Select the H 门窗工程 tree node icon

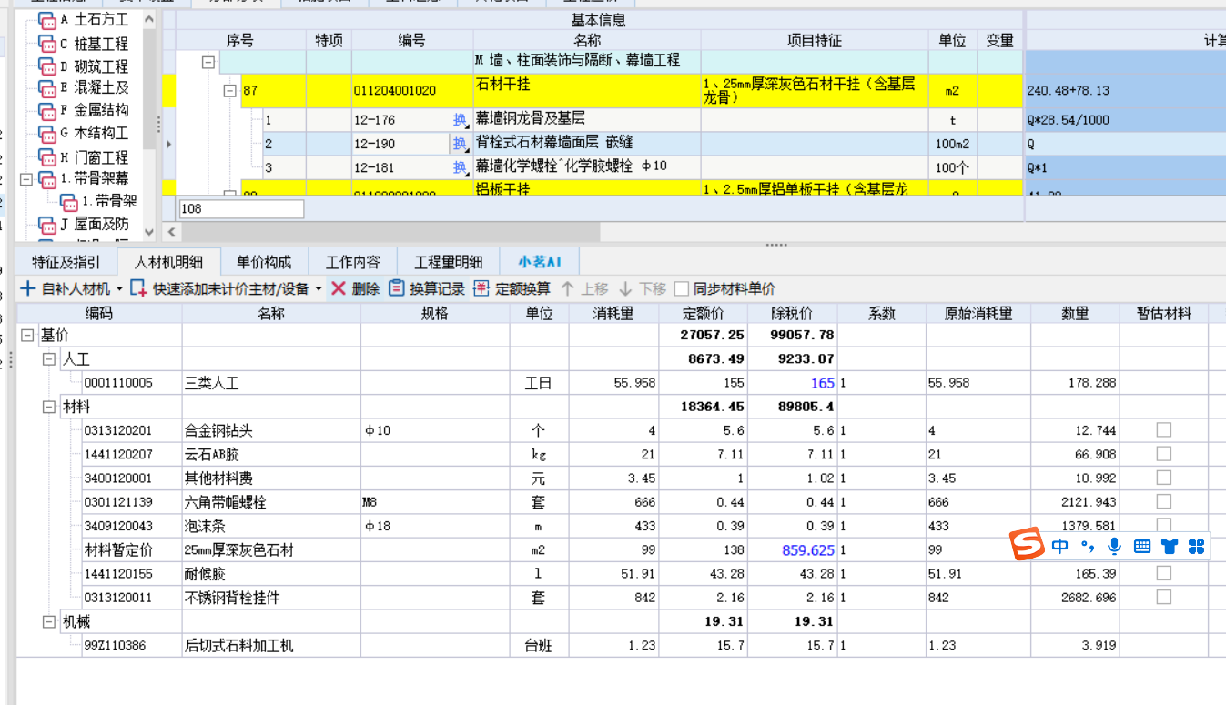(x=47, y=157)
